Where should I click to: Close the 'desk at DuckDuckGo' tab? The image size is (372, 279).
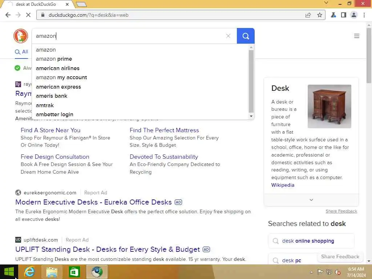coord(67,4)
